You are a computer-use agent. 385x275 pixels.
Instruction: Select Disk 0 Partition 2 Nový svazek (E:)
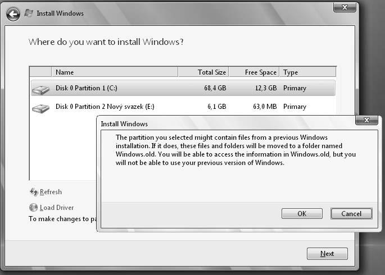pyautogui.click(x=183, y=107)
